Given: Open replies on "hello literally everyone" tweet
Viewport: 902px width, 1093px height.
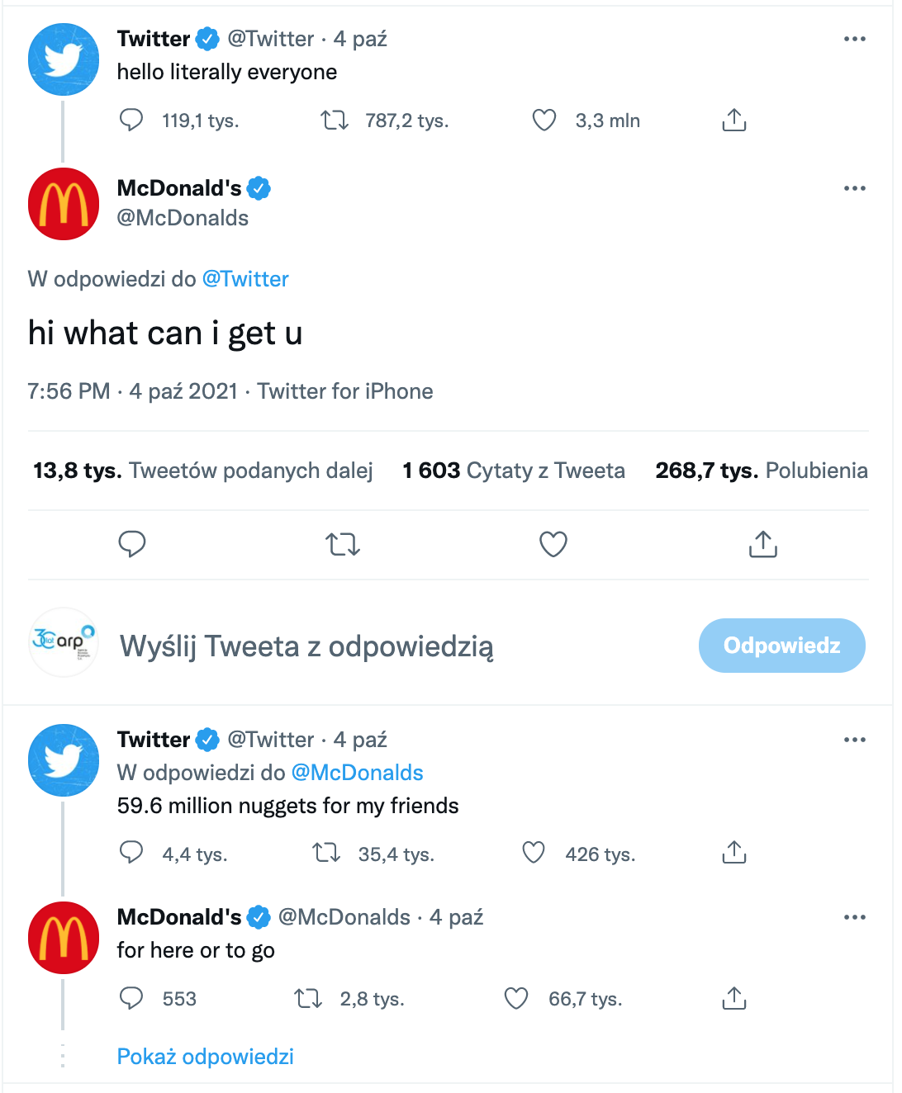Looking at the screenshot, I should coord(132,121).
